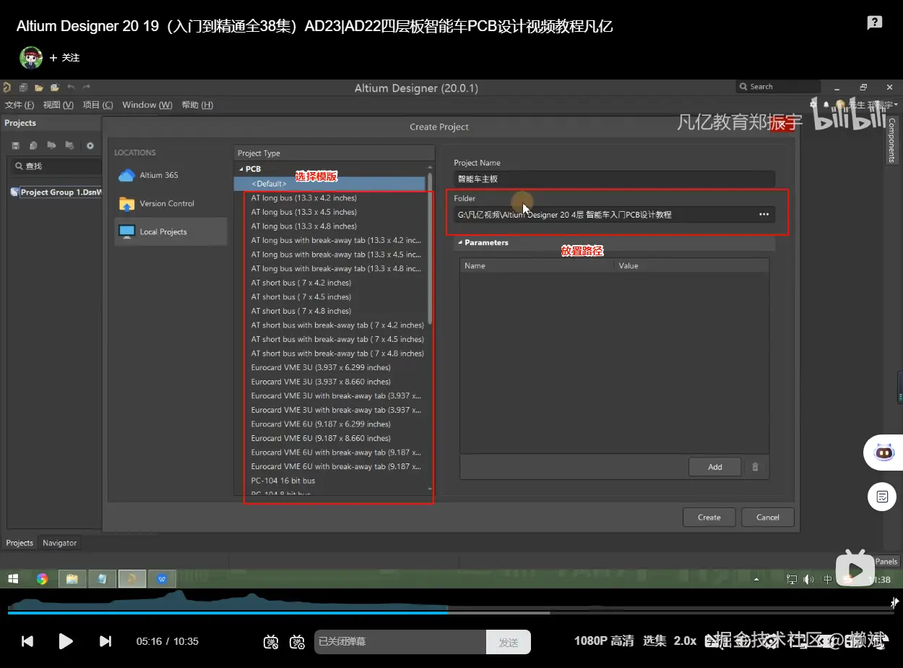Click the Create button
Viewport: 903px width, 668px height.
pos(709,517)
